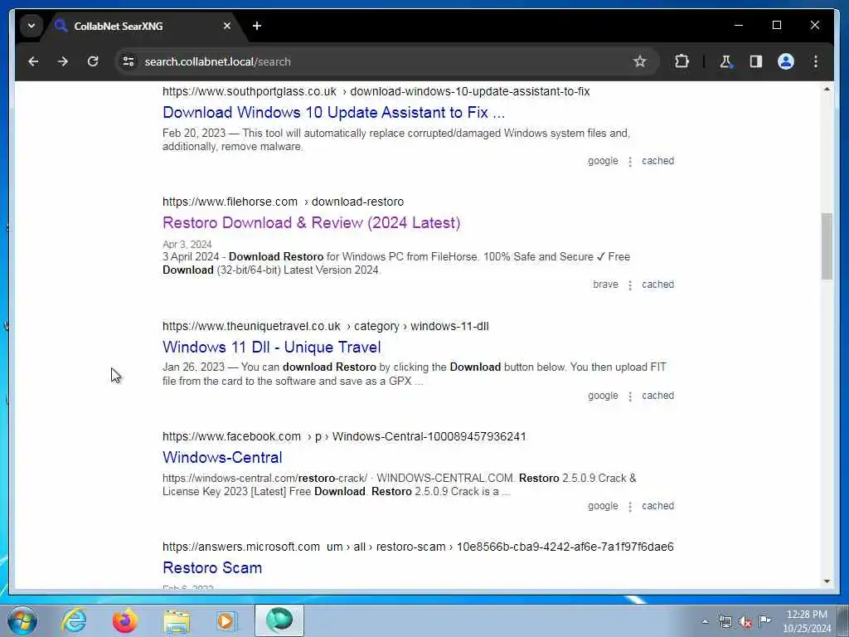Click facebook.com Windows-Central URL text
This screenshot has height=637, width=849.
[344, 436]
